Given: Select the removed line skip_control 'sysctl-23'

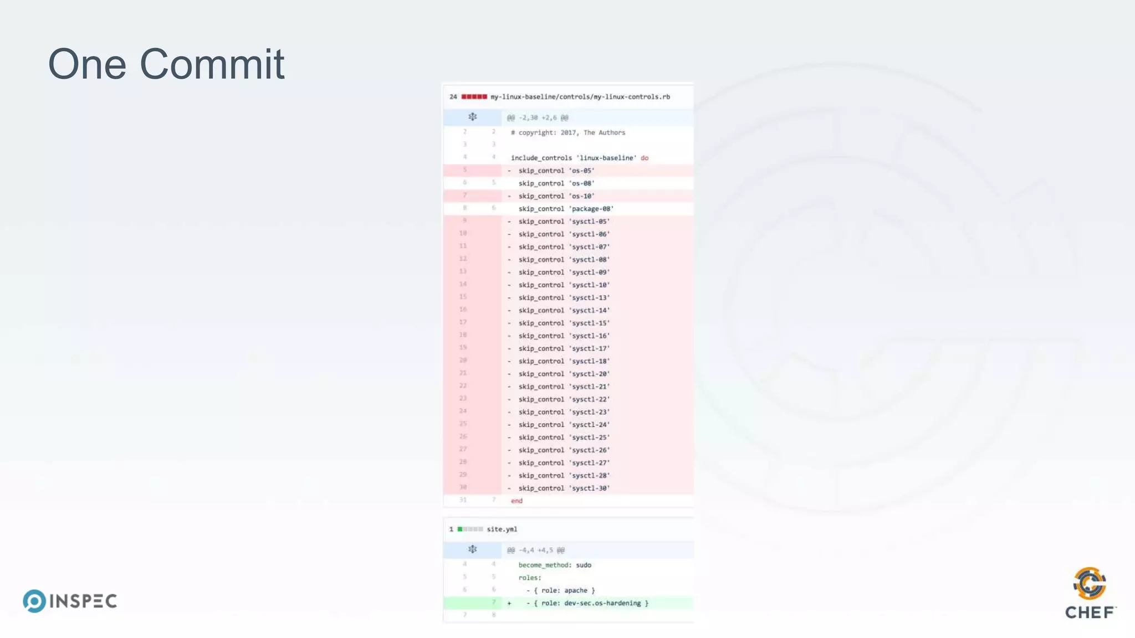Looking at the screenshot, I should point(568,413).
